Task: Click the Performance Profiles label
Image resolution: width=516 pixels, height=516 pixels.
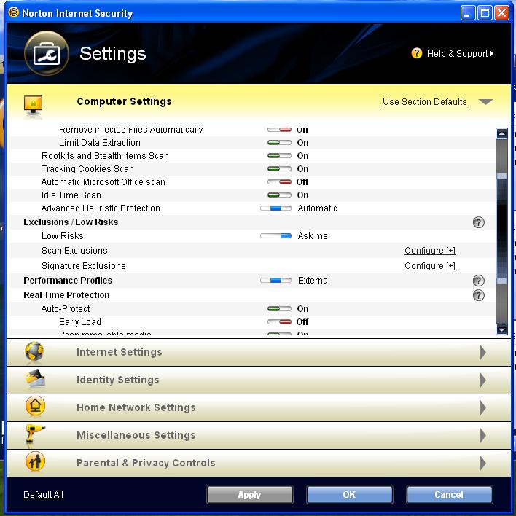Action: (x=68, y=281)
